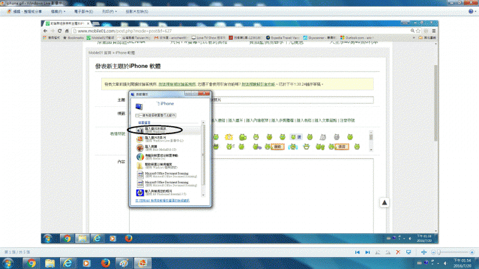Choose the Media Go transfer option in AutoPlay

(x=168, y=157)
